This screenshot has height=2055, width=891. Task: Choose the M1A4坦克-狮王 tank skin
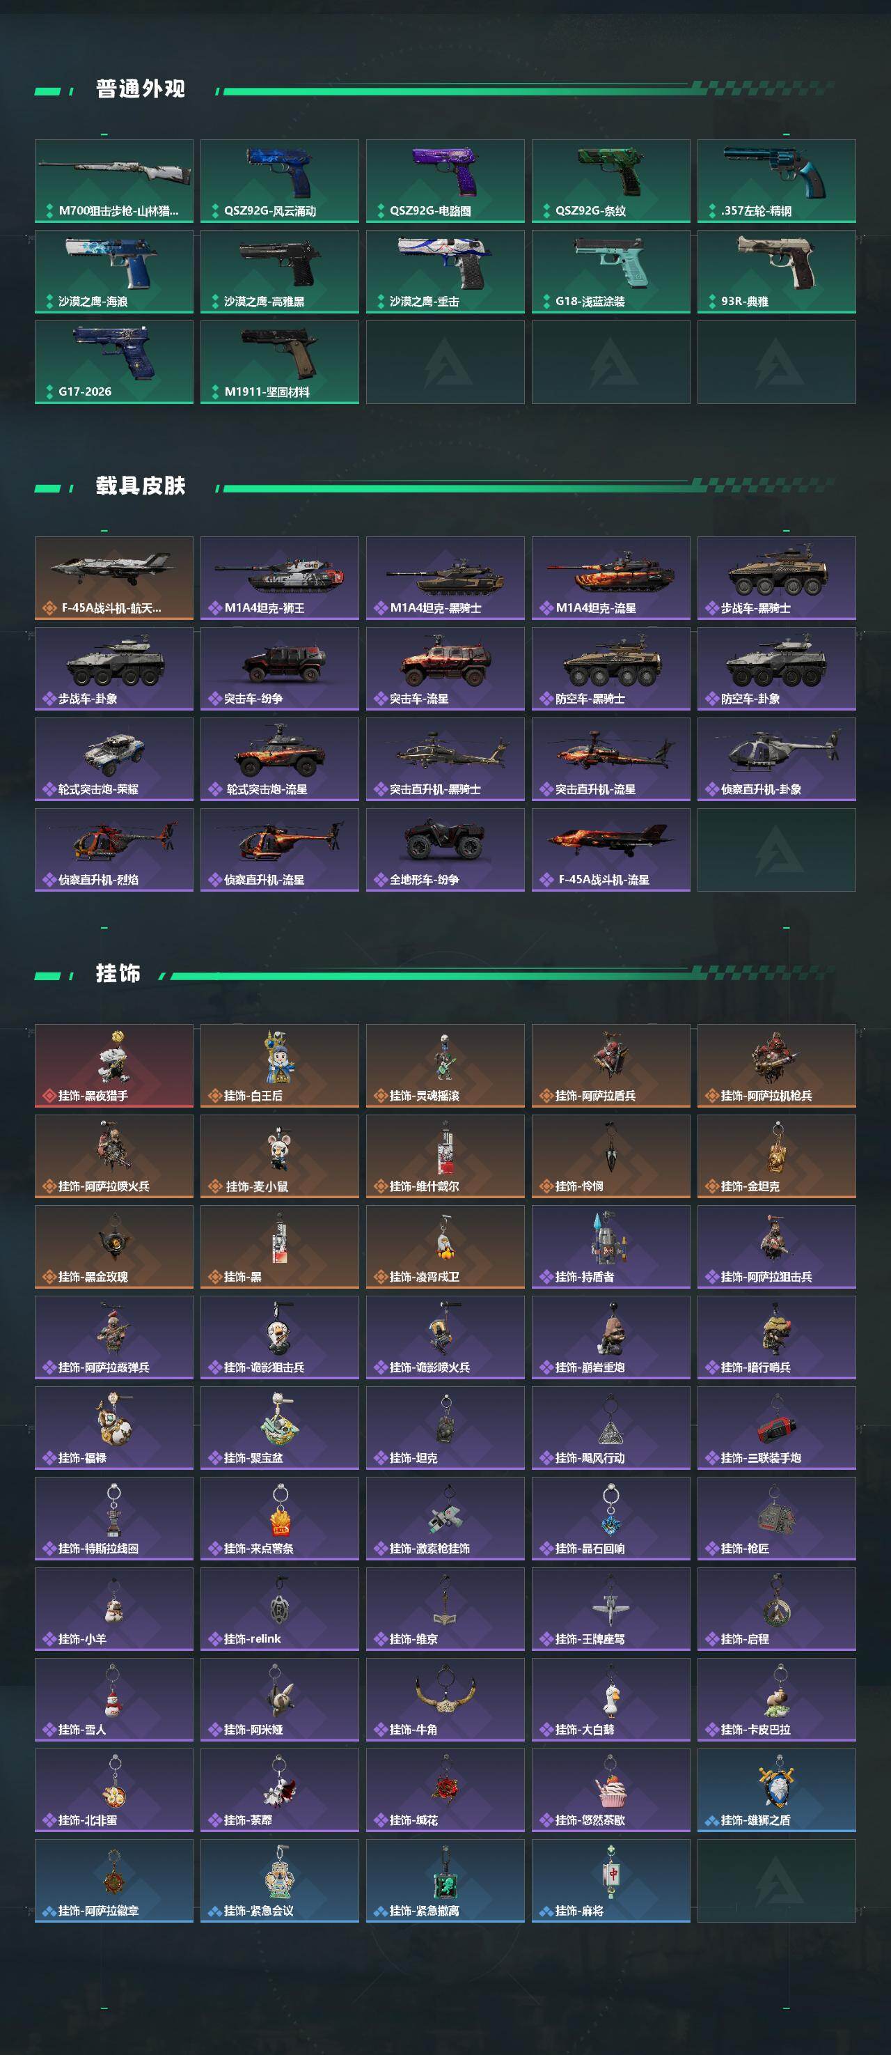[x=280, y=578]
